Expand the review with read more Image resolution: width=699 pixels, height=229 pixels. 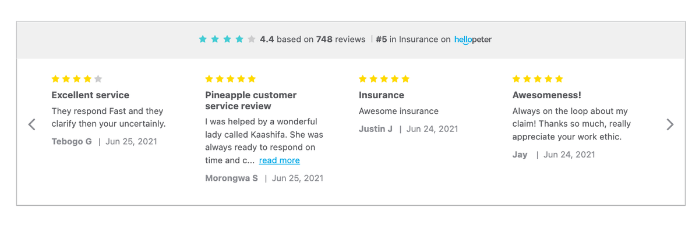(x=280, y=160)
